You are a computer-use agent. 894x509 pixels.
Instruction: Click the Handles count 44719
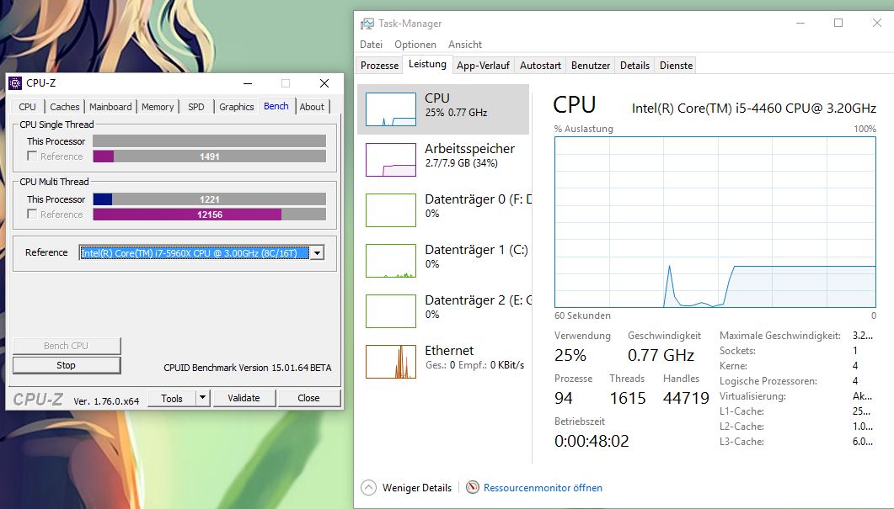point(686,398)
